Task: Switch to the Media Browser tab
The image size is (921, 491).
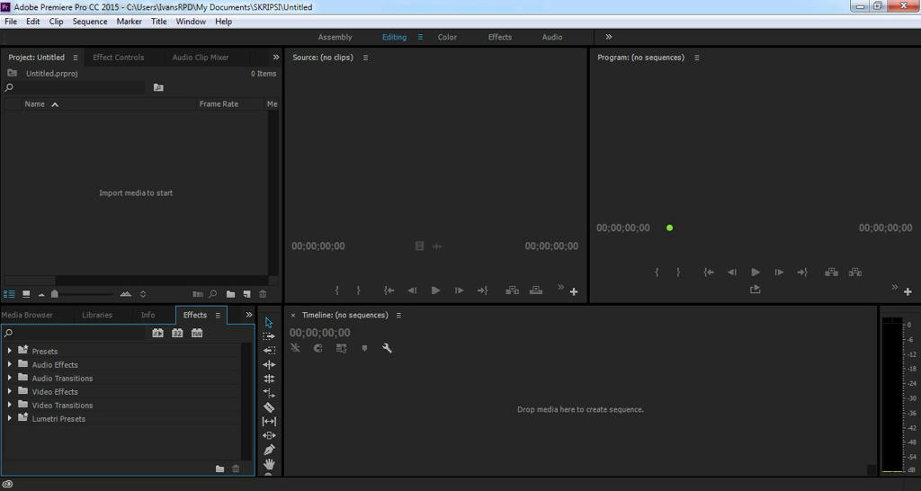Action: pos(27,315)
